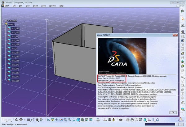Click the down arrow of tree scrollbar
The image size is (186, 127).
(x=47, y=115)
